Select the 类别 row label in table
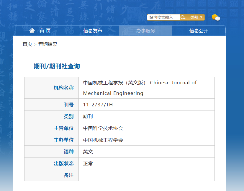 (x=51, y=116)
